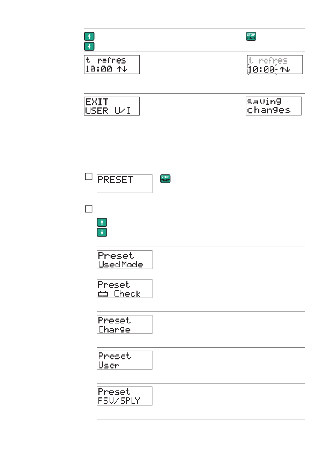Viewport: 333px width, 471px height.
Task: Select the Preset User display
Action: tap(124, 360)
